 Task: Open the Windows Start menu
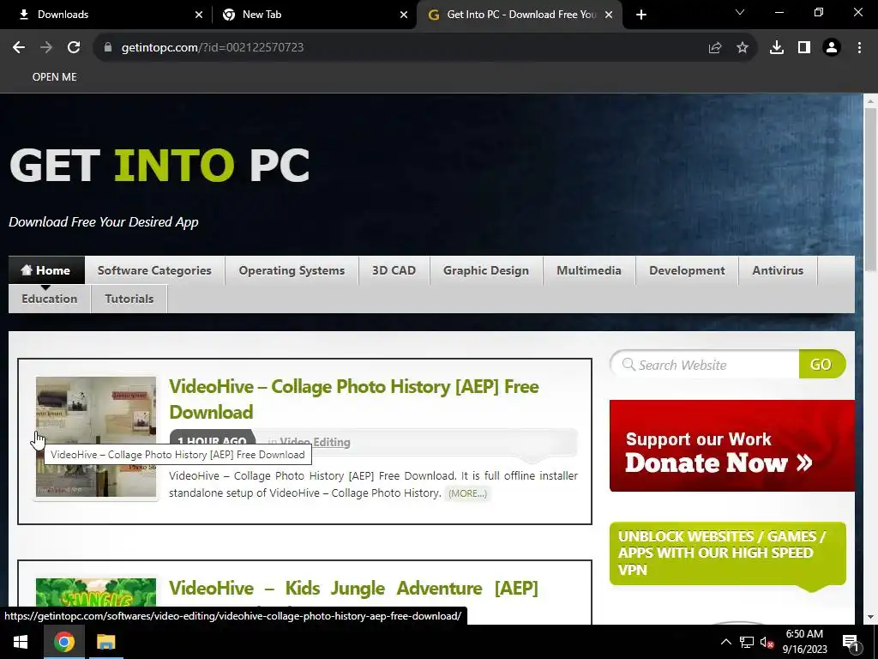point(21,642)
